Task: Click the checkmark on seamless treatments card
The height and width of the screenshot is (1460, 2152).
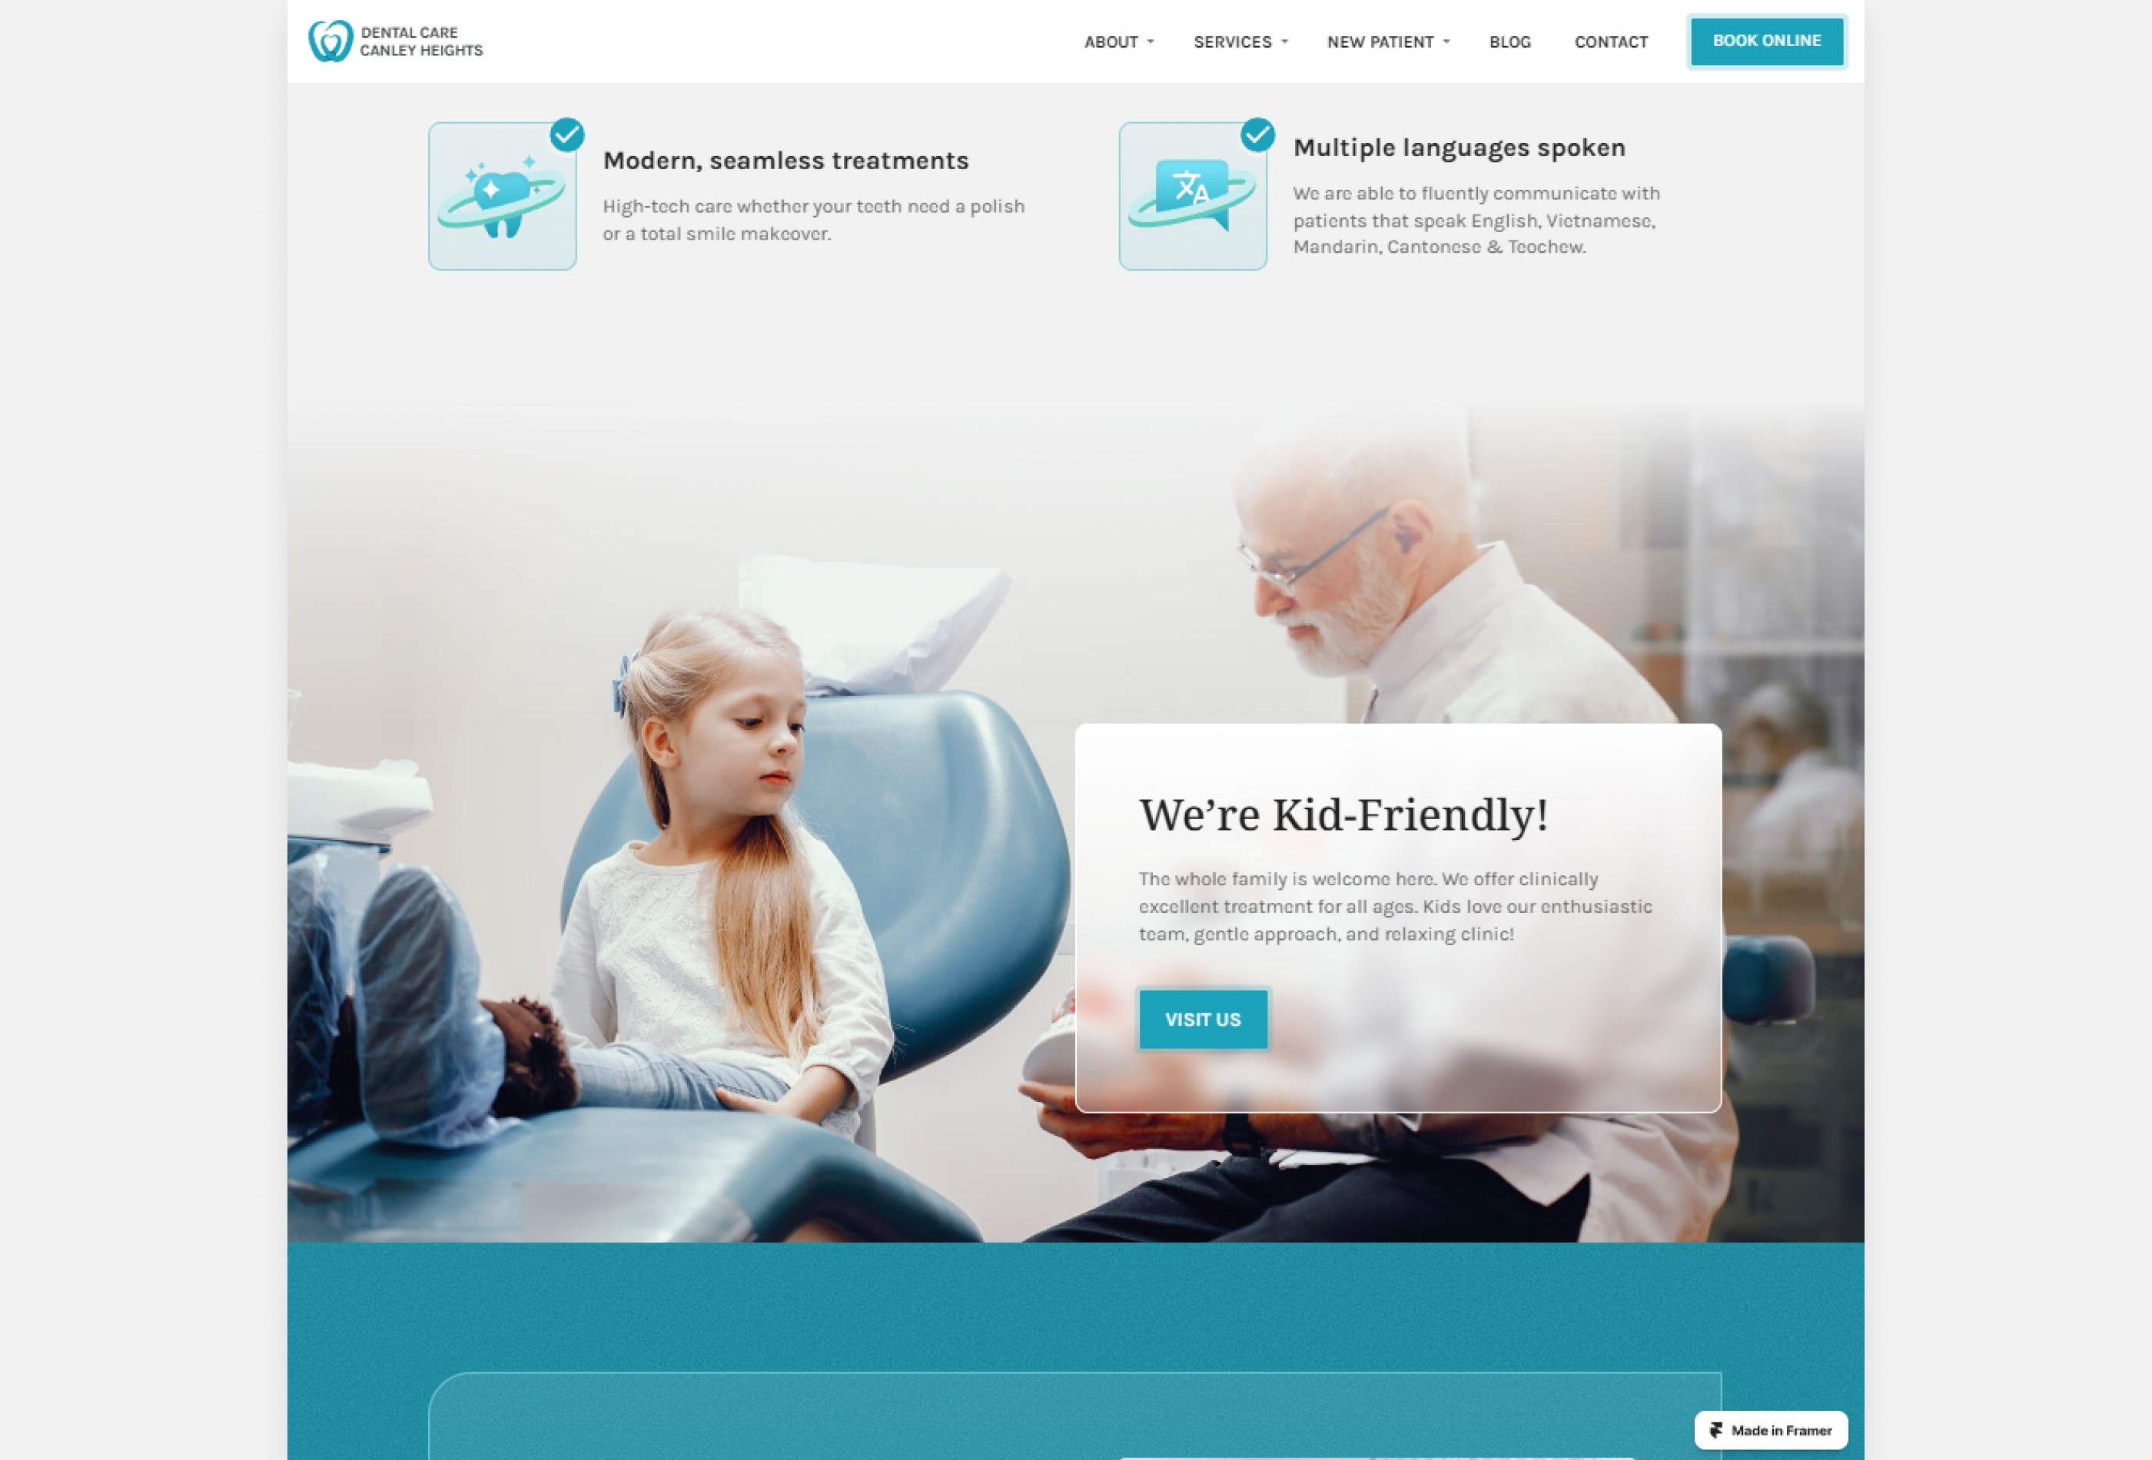Action: [x=567, y=135]
